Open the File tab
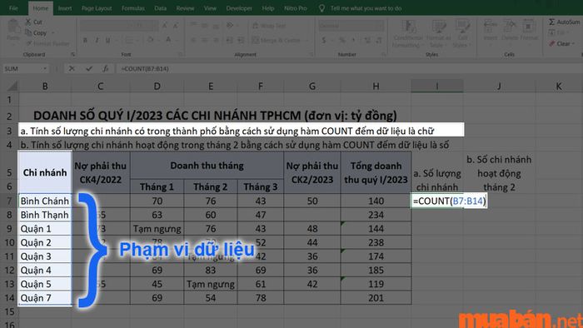This screenshot has width=583, height=328. tap(13, 7)
